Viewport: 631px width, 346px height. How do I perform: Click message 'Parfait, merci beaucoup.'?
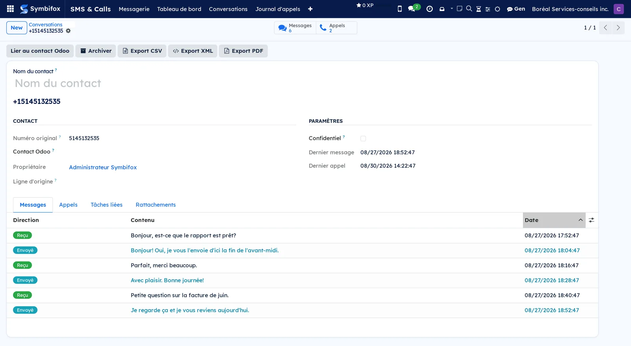pyautogui.click(x=164, y=265)
